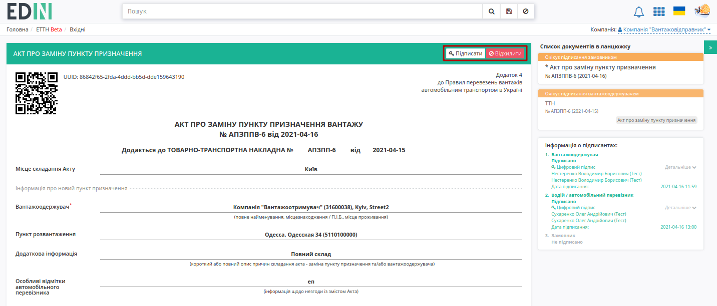Viewport: 717px width, 306px height.
Task: Click date value 2021-04-15
Action: click(389, 150)
